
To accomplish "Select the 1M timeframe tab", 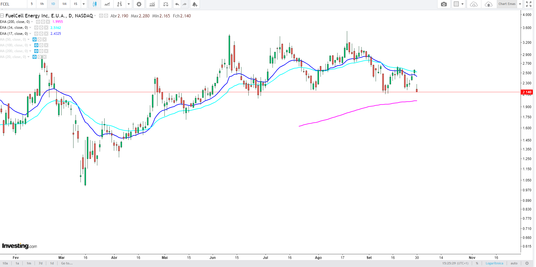I will pos(64,4).
